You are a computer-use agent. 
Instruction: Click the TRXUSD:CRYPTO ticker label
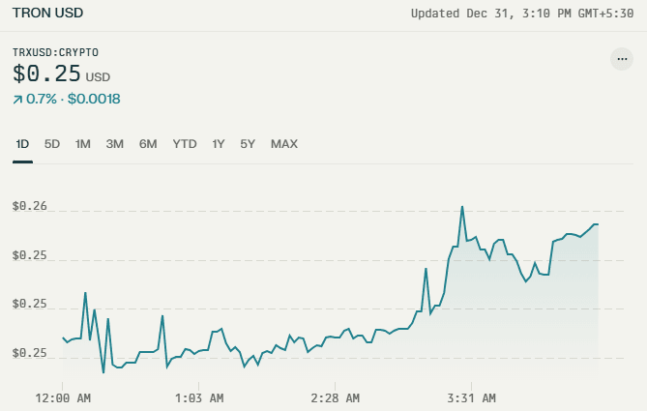click(55, 52)
